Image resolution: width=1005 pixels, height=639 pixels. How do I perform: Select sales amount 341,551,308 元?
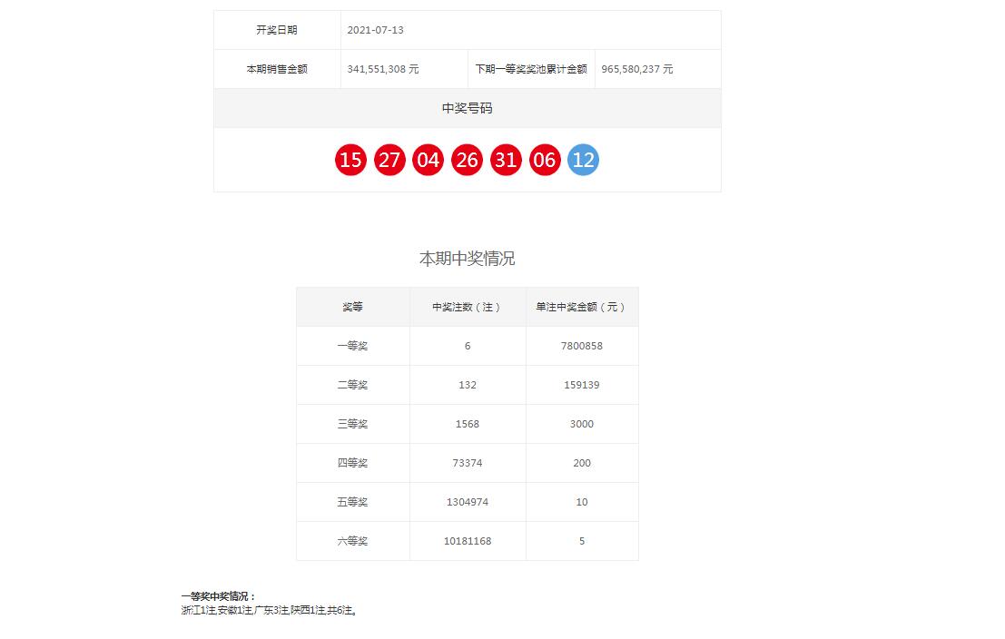tap(383, 69)
